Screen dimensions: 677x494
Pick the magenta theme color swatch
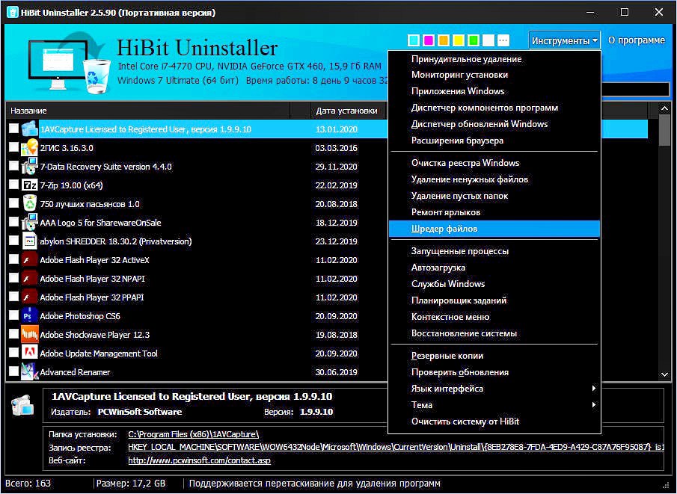click(429, 40)
